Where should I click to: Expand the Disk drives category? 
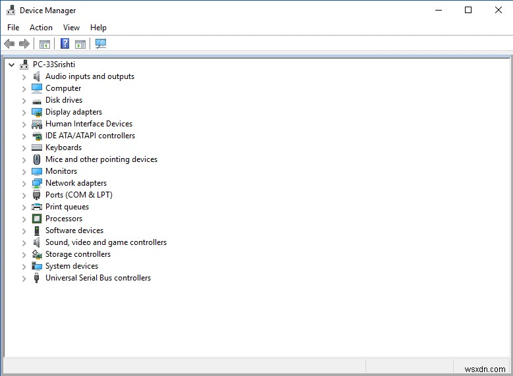pos(24,101)
